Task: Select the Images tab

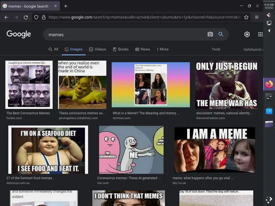Action: (x=74, y=49)
